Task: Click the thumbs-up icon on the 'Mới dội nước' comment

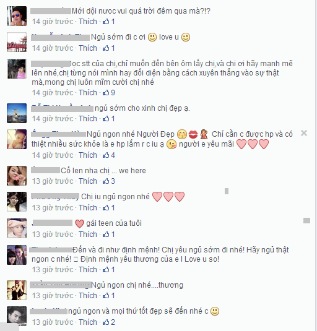Action: 106,22
